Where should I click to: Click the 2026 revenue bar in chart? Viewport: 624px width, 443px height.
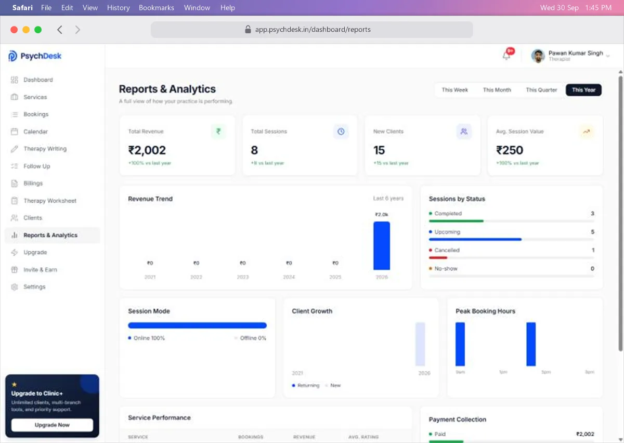click(x=382, y=245)
